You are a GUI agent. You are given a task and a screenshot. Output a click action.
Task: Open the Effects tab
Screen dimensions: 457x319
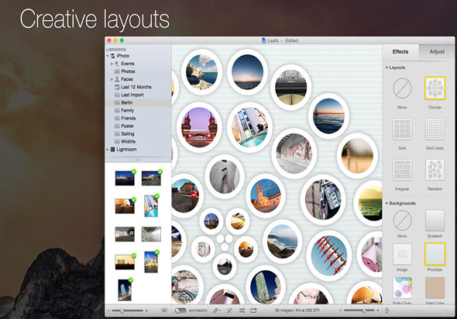coord(400,52)
